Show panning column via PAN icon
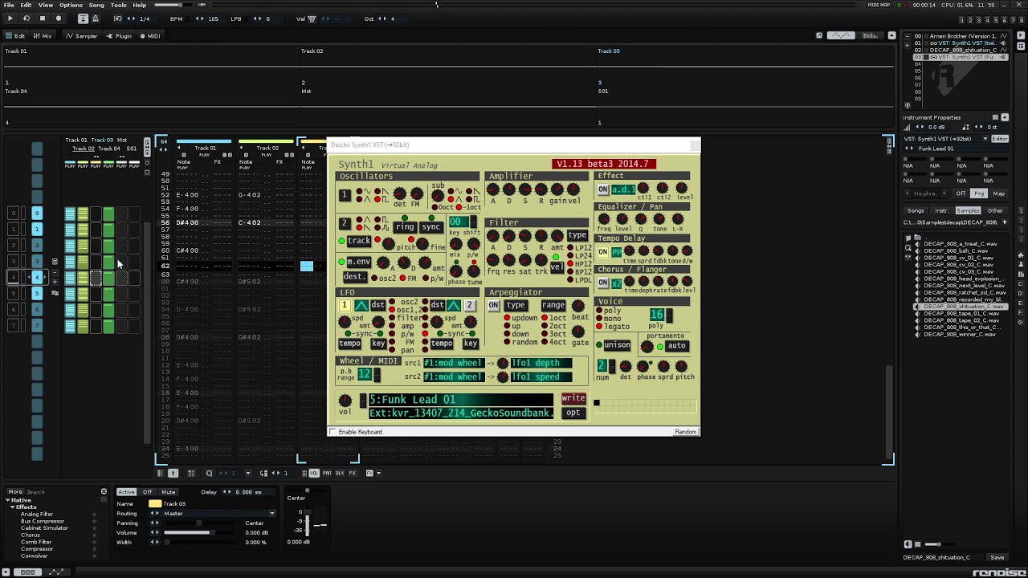The height and width of the screenshot is (578, 1028). coord(327,473)
